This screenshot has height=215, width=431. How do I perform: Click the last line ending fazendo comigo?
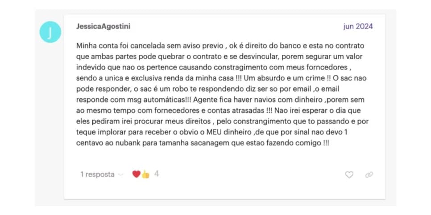click(x=202, y=143)
